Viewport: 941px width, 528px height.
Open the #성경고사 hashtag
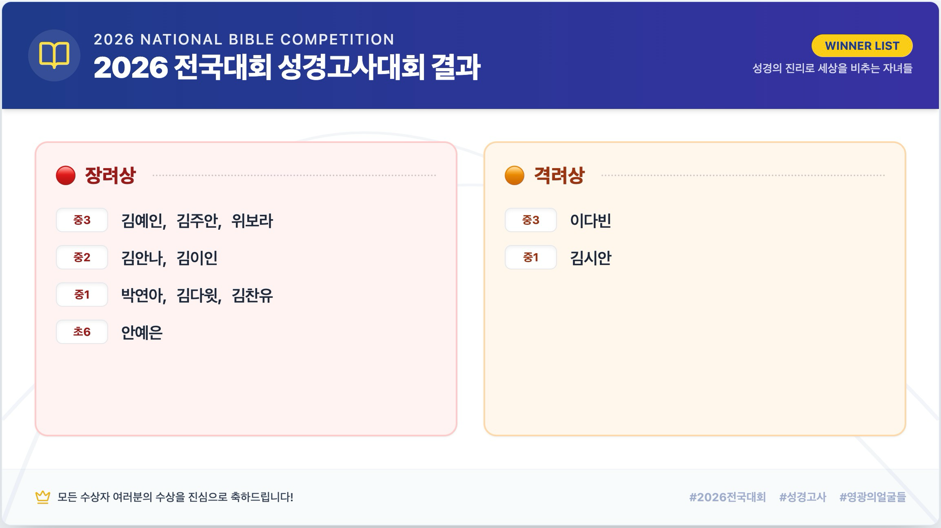tap(802, 497)
